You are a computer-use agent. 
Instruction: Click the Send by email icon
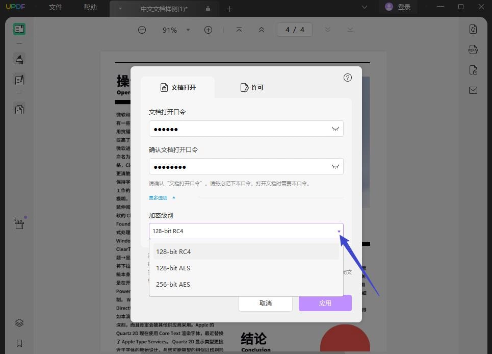(473, 90)
